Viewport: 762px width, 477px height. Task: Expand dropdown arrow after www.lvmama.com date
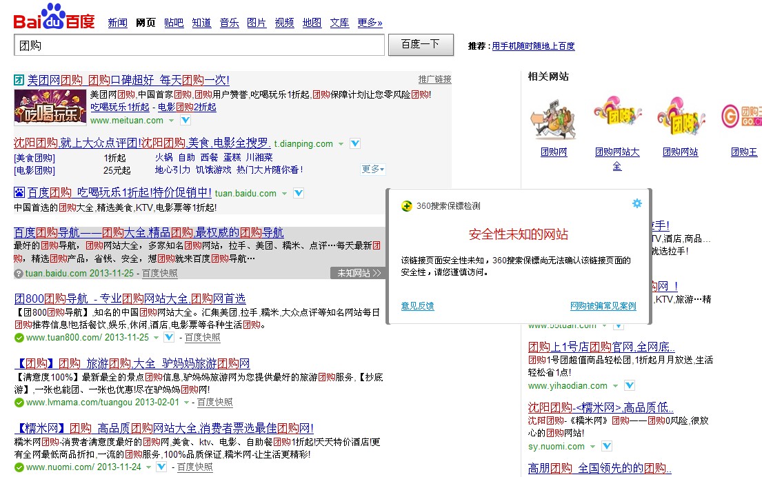186,403
